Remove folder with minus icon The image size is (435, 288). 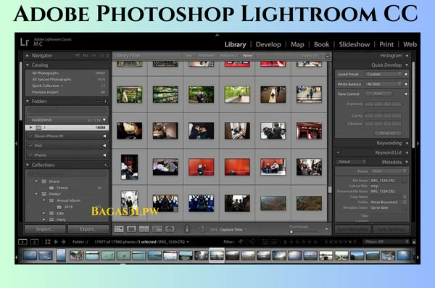point(99,102)
